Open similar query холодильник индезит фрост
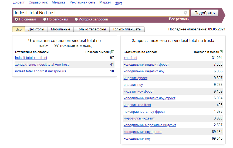The height and width of the screenshot is (148, 233). (x=146, y=64)
